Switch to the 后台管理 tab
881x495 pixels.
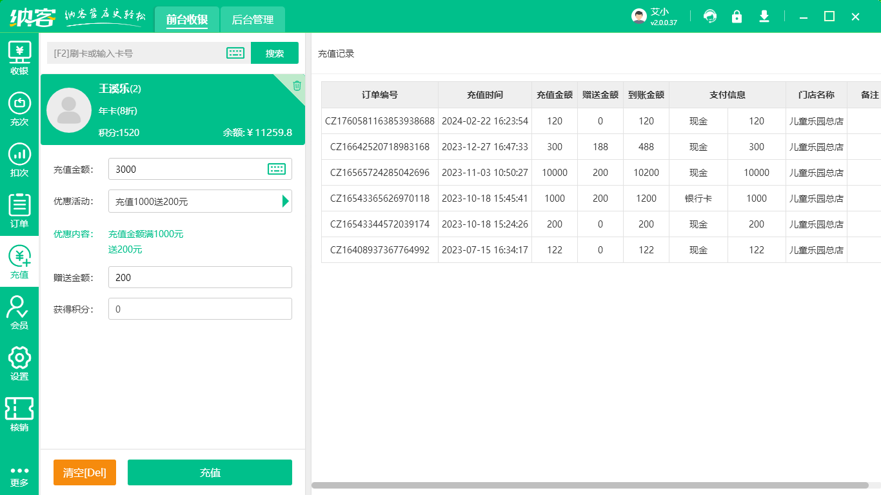pos(252,20)
